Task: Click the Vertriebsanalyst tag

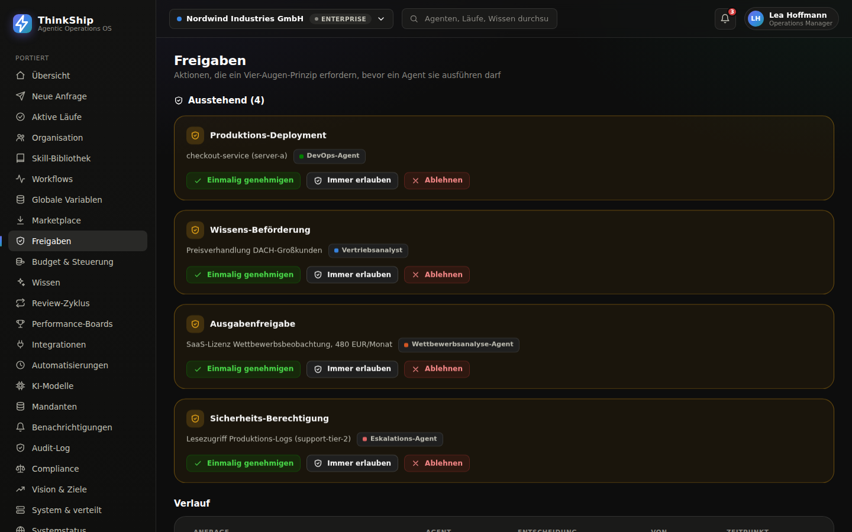Action: coord(368,251)
